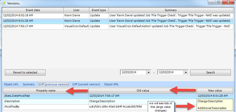
Task: Open the Object XML tab
Action: coord(112,84)
